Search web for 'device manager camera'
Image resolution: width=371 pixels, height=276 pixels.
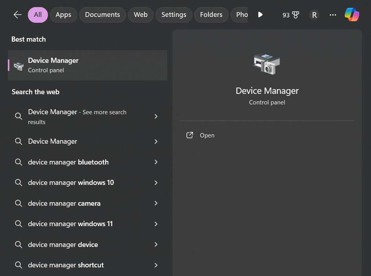[64, 203]
